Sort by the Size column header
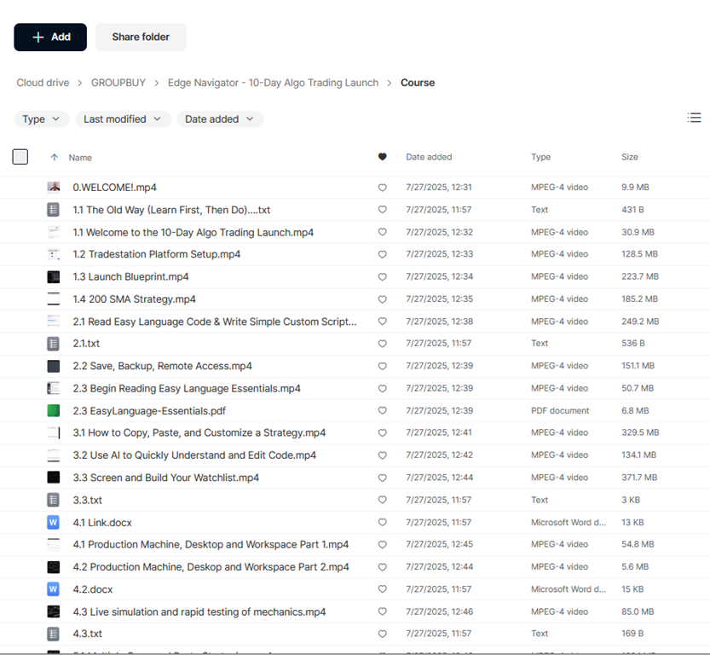The height and width of the screenshot is (655, 710). coord(629,157)
